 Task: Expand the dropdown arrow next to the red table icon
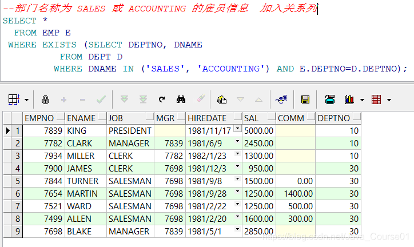[389, 100]
